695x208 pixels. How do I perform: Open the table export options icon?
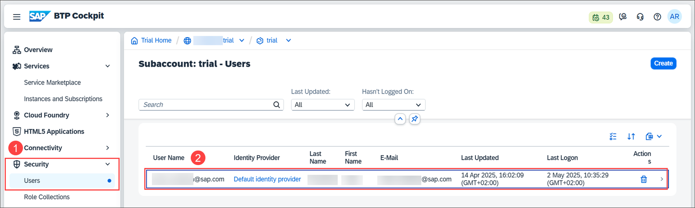(x=649, y=137)
